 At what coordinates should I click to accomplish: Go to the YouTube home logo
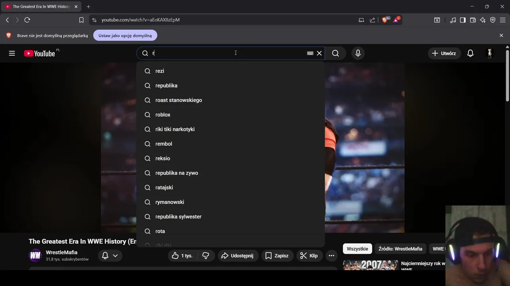click(39, 53)
